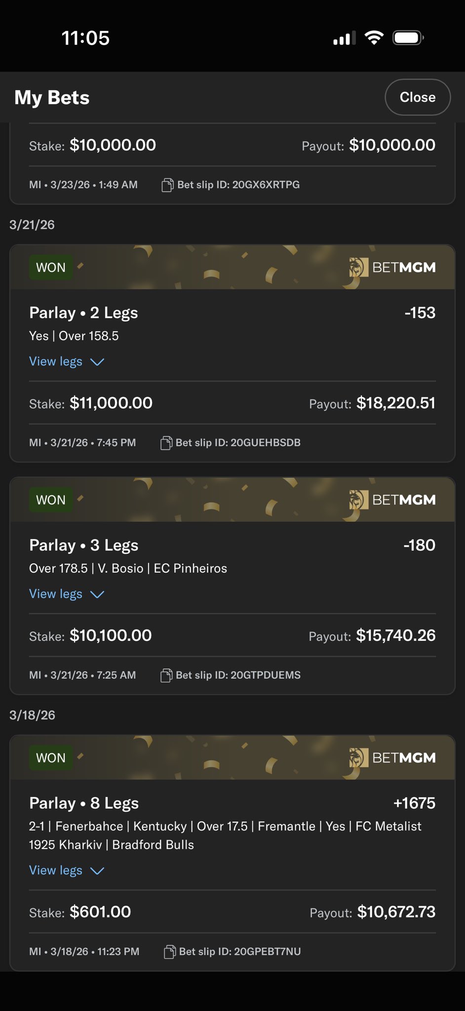
Task: Tap the 3/21/26 date section header
Action: point(32,225)
